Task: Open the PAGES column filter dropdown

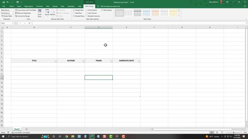Action: point(111,61)
